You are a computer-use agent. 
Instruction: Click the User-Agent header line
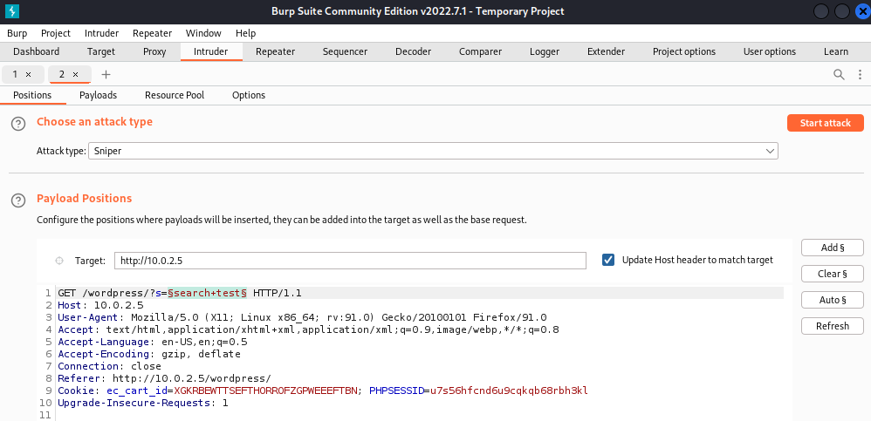pyautogui.click(x=302, y=317)
